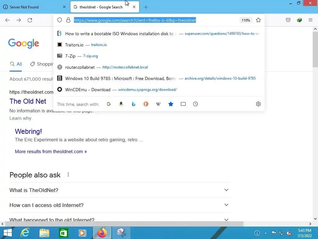Select the superuser bootable ISO suggestion

(x=159, y=34)
